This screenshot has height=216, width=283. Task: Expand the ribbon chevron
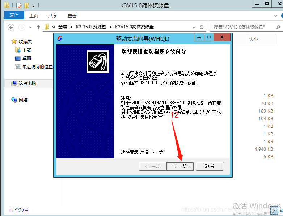[276, 16]
